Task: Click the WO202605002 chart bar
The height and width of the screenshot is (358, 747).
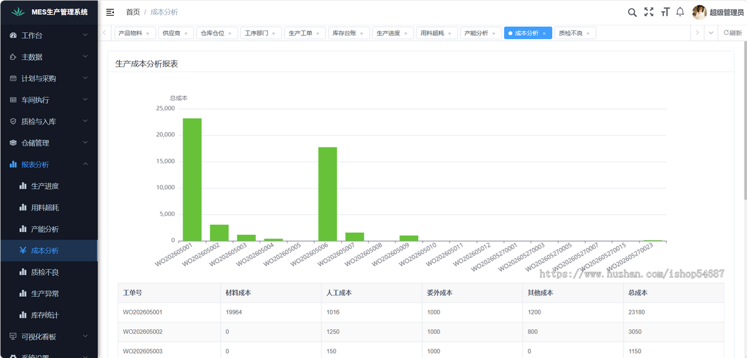Action: click(219, 233)
